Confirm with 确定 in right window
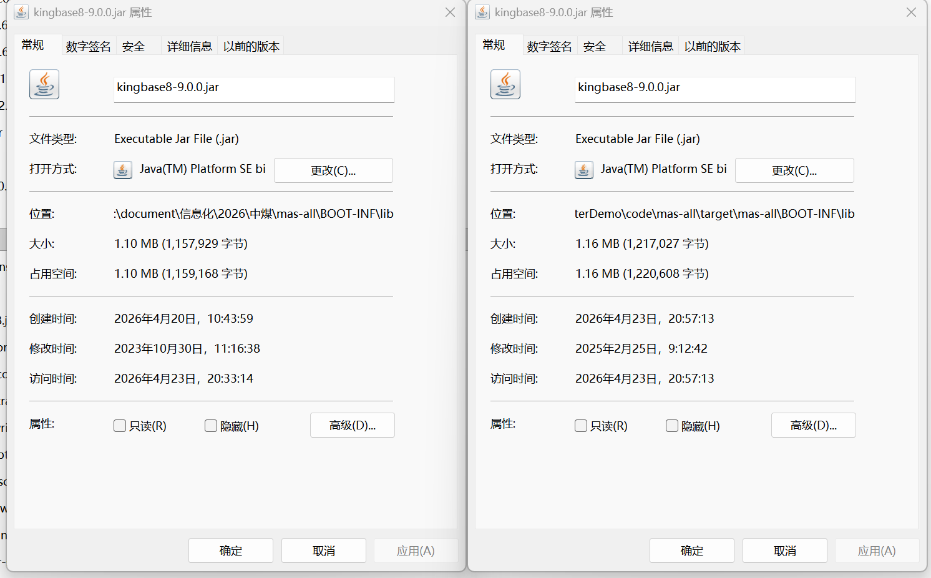The image size is (931, 578). click(692, 551)
